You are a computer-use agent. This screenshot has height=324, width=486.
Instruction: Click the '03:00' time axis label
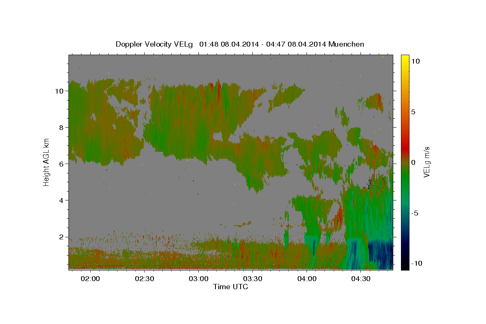pyautogui.click(x=198, y=279)
